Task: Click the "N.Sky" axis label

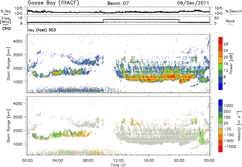Action: 6,11
